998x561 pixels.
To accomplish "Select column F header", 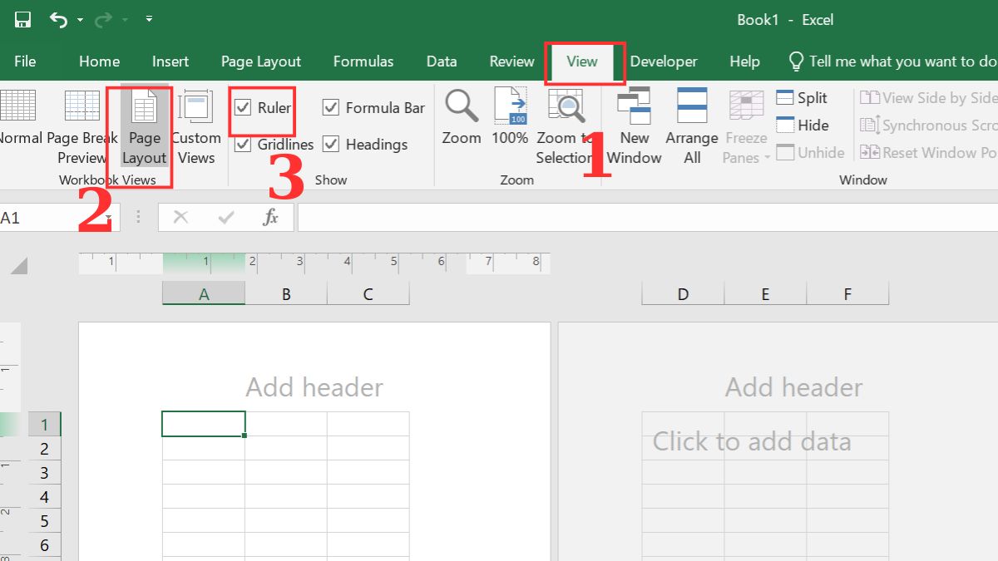I will pyautogui.click(x=847, y=293).
